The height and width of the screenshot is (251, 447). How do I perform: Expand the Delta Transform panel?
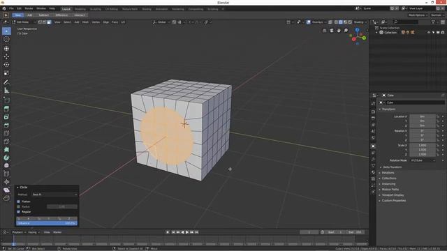392,167
